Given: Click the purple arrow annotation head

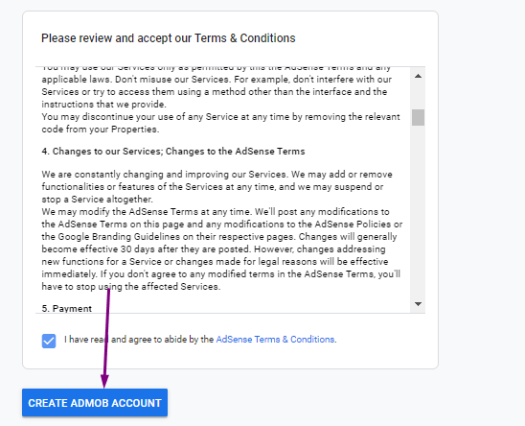Looking at the screenshot, I should (104, 381).
